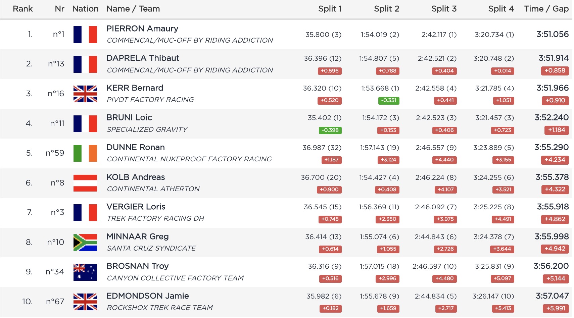Viewport: 574px width, 318px height.
Task: Click the Australian flag next to BROSNAN Troy
Action: coord(85,272)
